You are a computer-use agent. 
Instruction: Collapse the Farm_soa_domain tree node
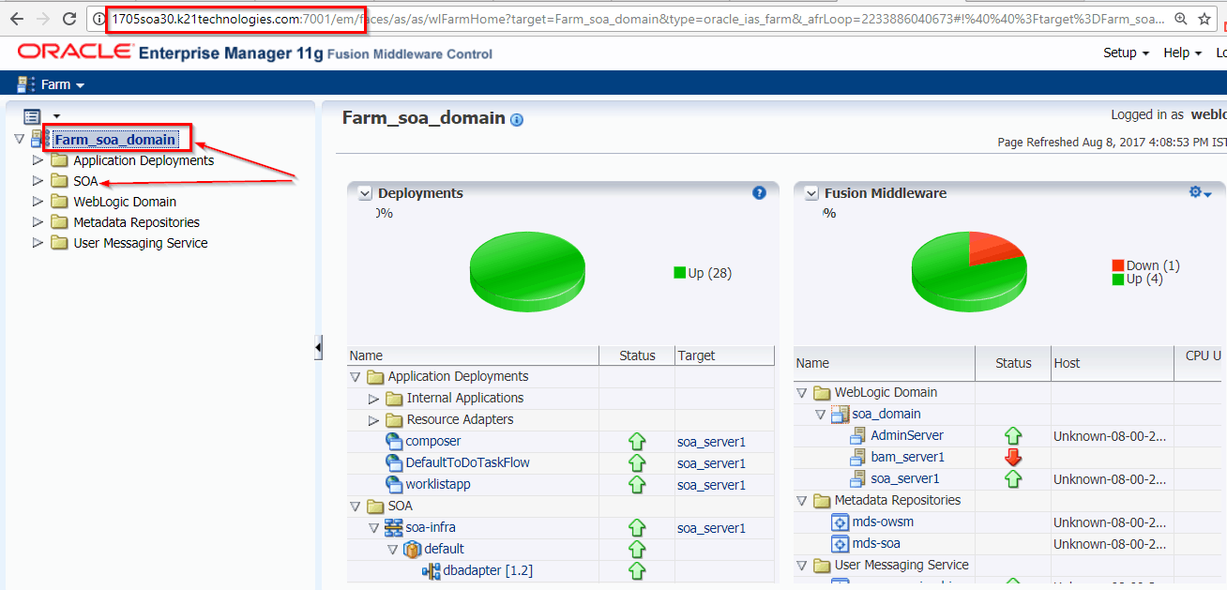[19, 139]
